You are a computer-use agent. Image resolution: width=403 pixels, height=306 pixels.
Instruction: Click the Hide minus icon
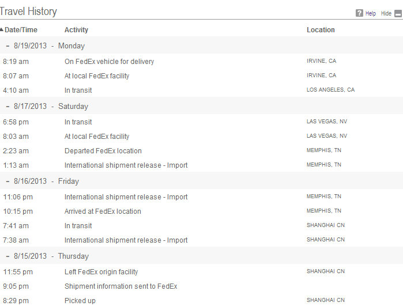(398, 13)
